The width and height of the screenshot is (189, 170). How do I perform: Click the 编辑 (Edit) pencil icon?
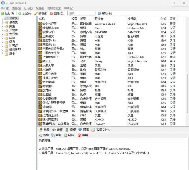tap(36, 13)
